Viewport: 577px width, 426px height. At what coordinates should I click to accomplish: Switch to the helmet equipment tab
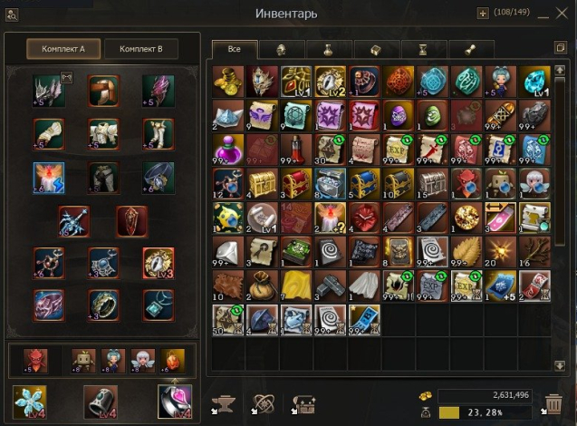point(282,49)
